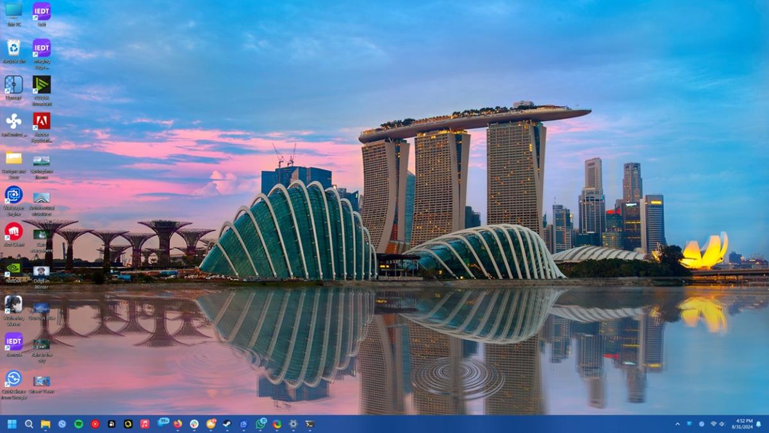
Task: Click the Wi-Fi icon in the system tray
Action: point(713,424)
